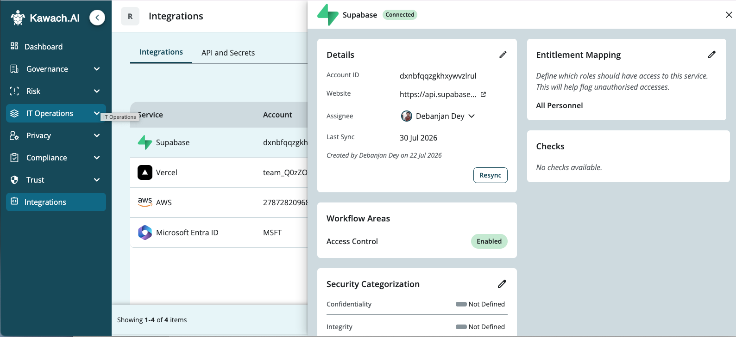The height and width of the screenshot is (337, 736).
Task: Collapse the sidebar with the arrow button
Action: click(97, 18)
